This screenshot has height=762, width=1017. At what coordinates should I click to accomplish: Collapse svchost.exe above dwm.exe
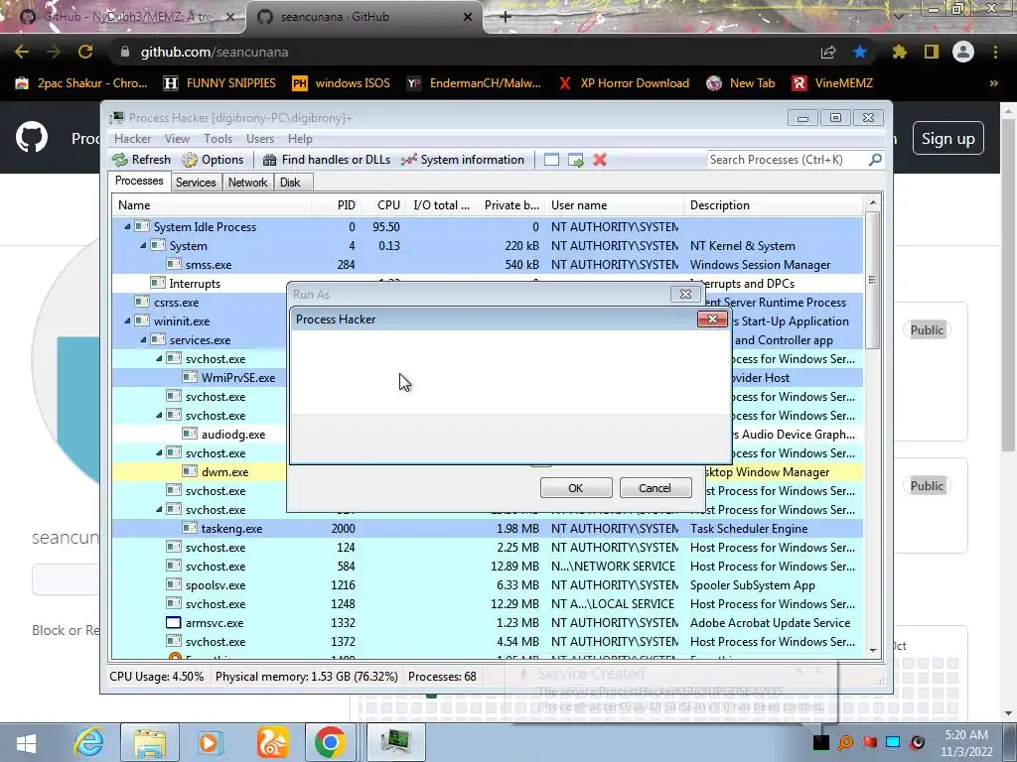click(x=159, y=452)
